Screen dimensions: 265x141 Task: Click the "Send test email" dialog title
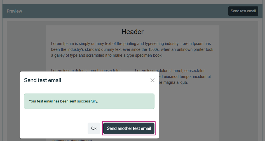43,80
